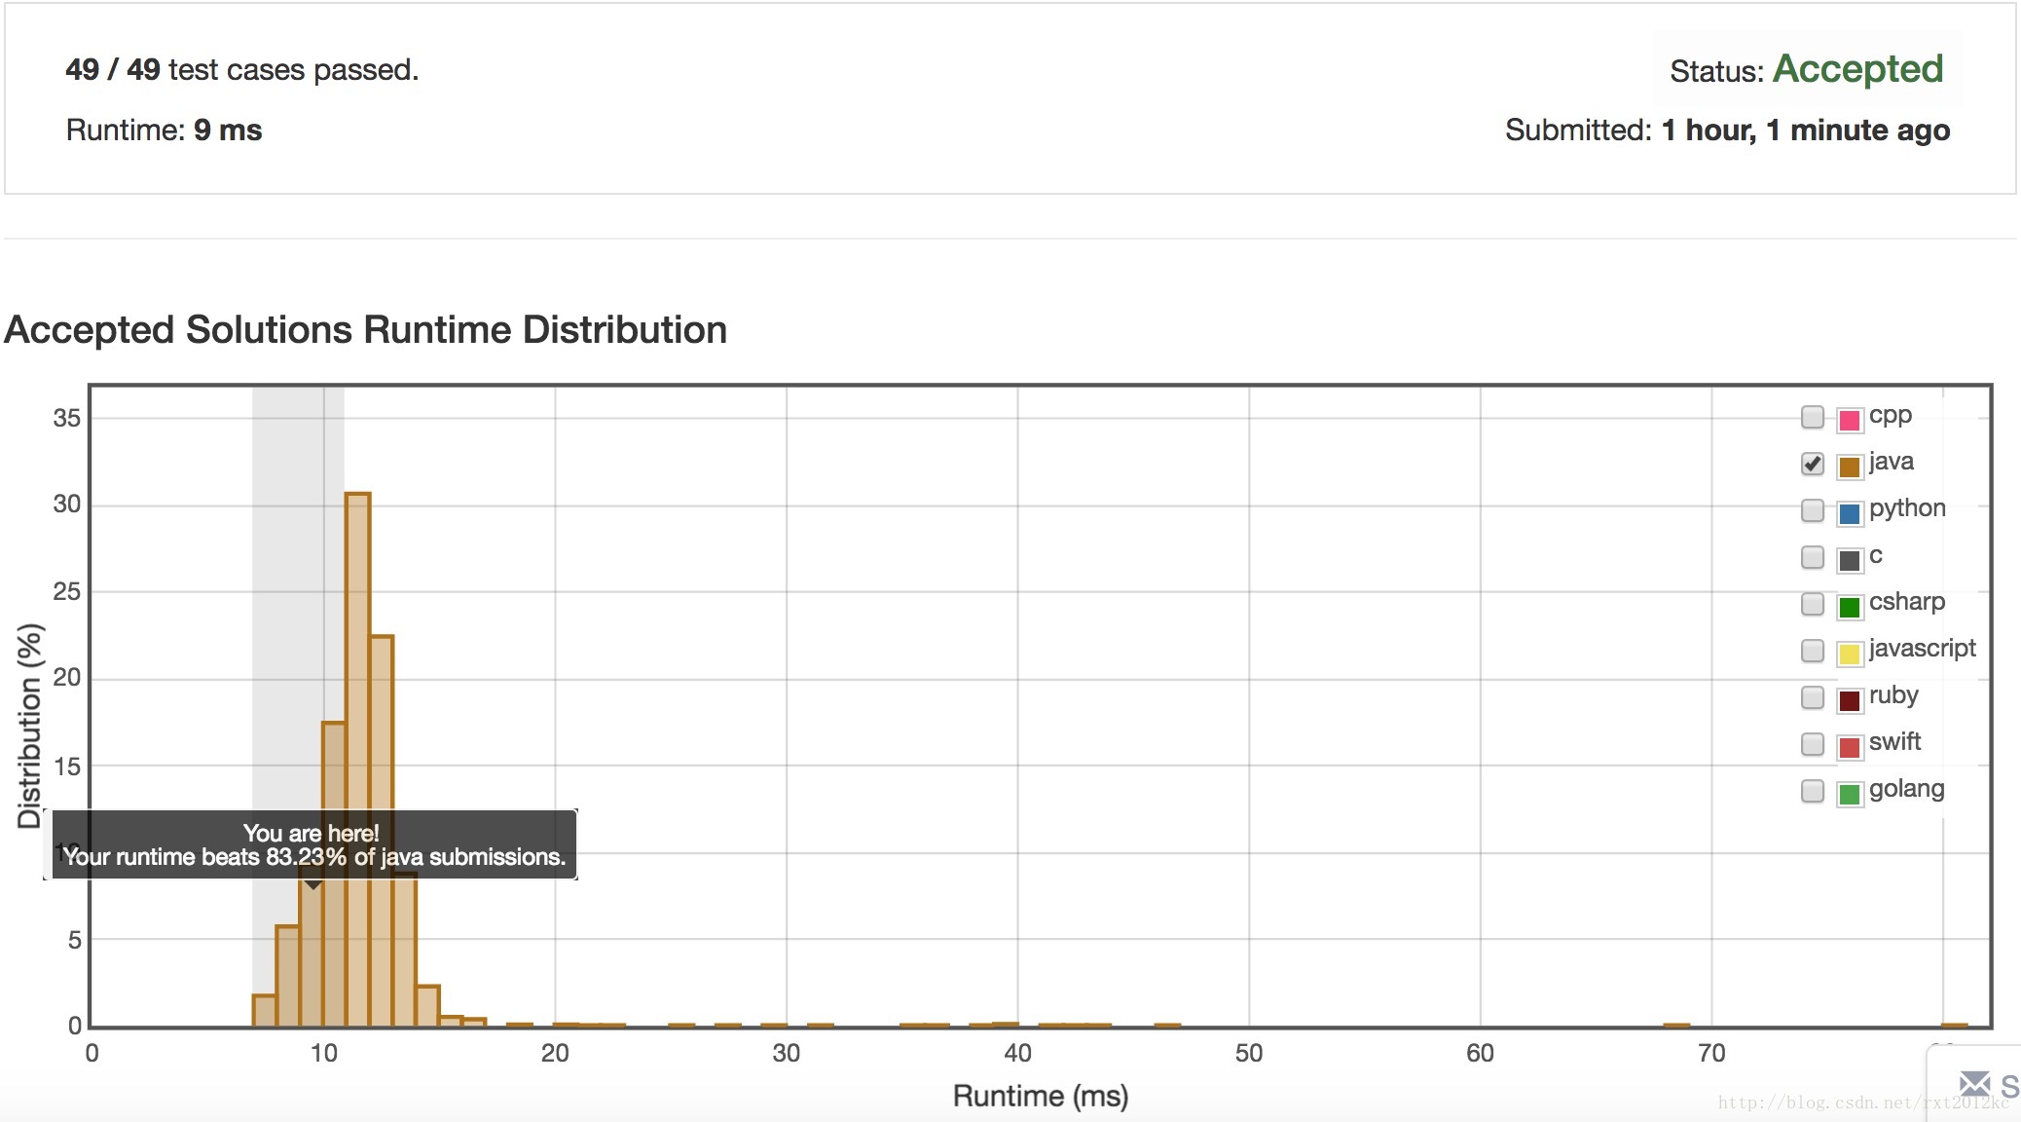Click the dark red ruby color swatch
2021x1122 pixels.
click(1850, 700)
